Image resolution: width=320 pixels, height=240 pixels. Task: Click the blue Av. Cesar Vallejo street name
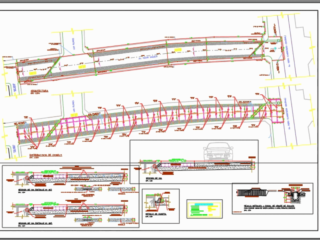pyautogui.click(x=149, y=58)
